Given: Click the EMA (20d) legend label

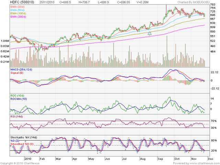Looking at the screenshot, I should (18, 7).
